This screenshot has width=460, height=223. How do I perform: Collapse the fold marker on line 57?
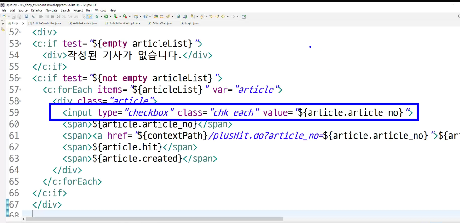point(20,90)
